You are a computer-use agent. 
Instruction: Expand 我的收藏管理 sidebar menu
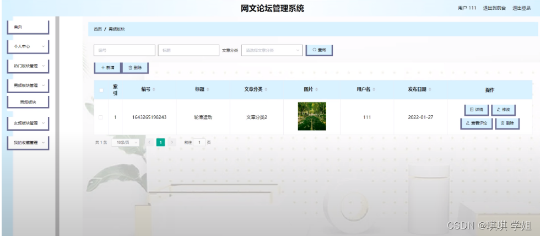28,143
